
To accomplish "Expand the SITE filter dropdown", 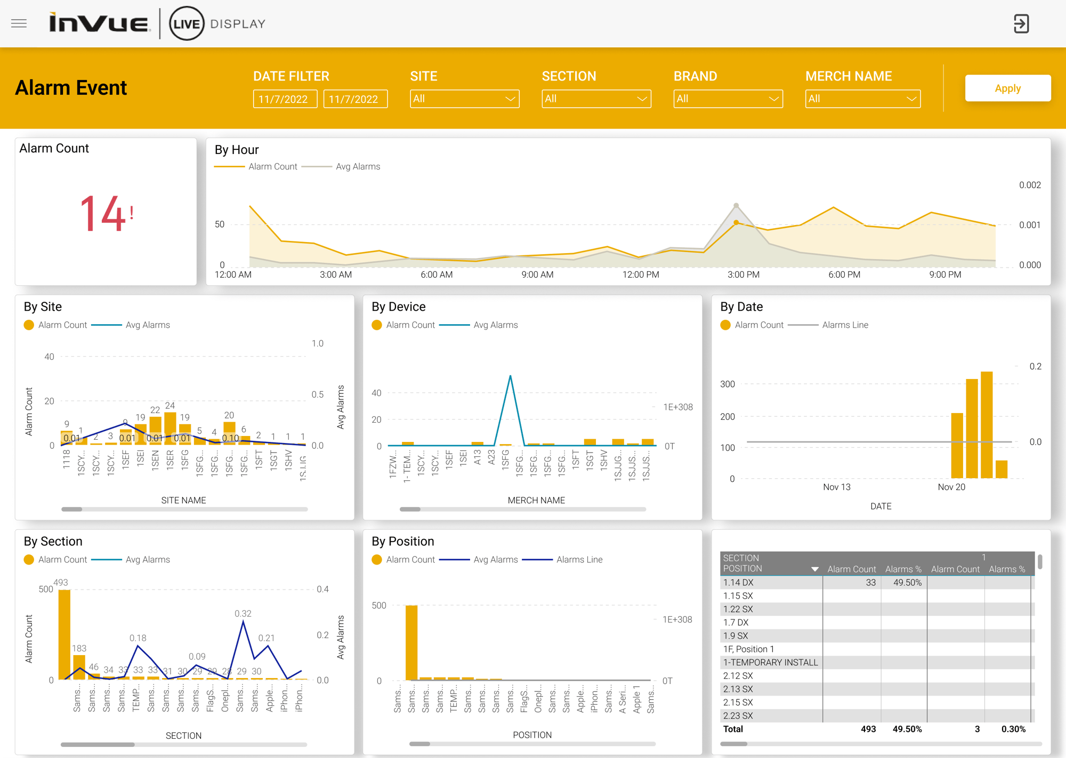I will tap(464, 99).
